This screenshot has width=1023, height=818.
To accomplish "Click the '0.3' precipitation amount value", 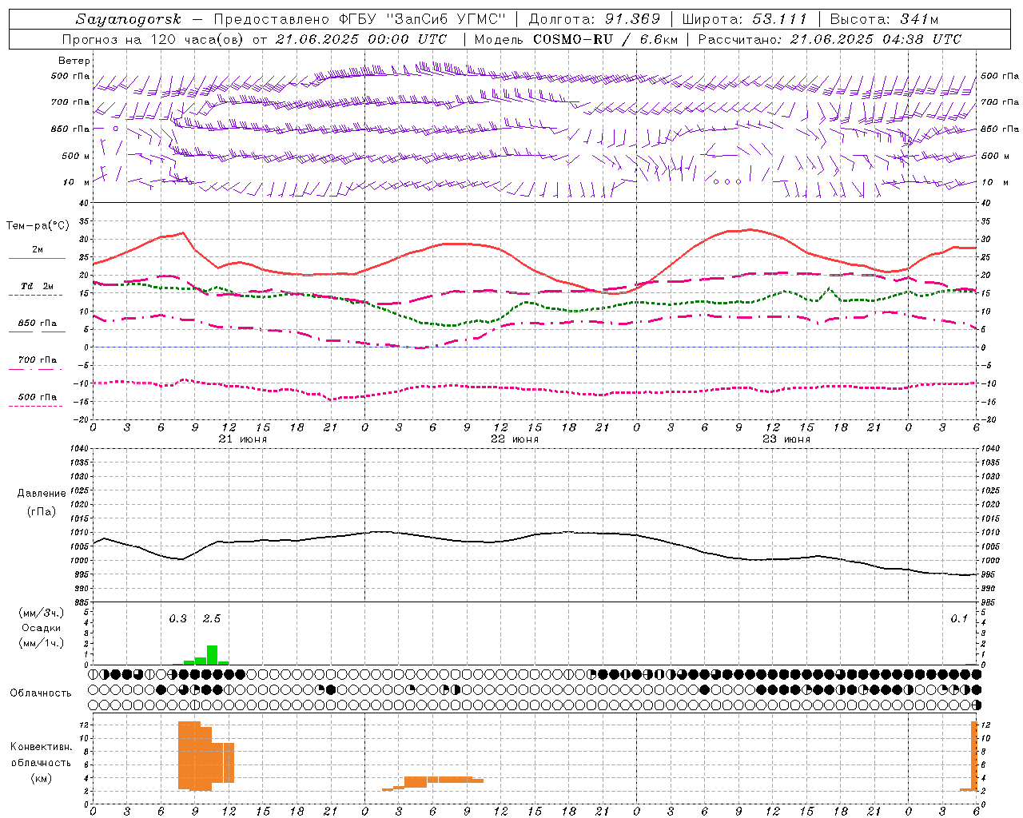I will click(177, 618).
